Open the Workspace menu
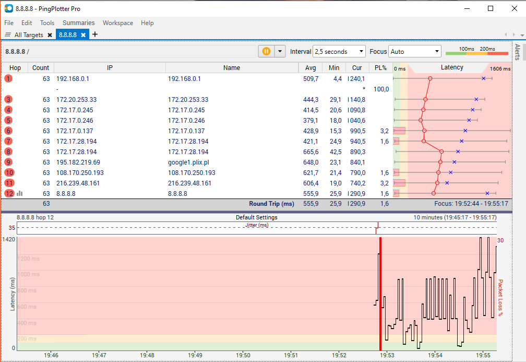Viewport: 526px width, 362px height. point(118,23)
